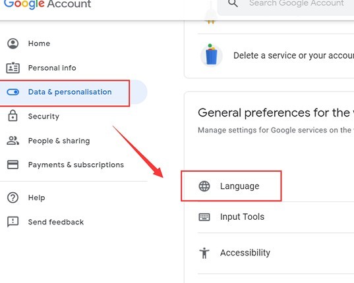
Task: Click the Home profile icon
Action: (x=13, y=43)
